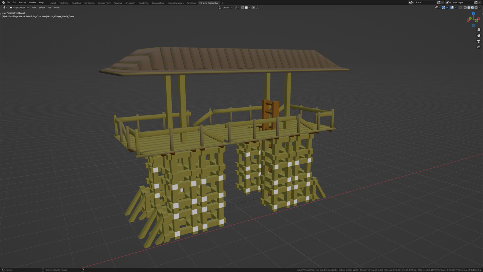Switch to the Geometry Nodes workspace tab
Image resolution: width=483 pixels, height=272 pixels.
[x=175, y=3]
